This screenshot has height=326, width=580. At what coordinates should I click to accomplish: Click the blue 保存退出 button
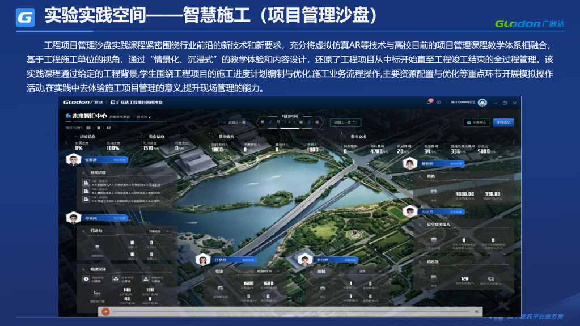(503, 122)
